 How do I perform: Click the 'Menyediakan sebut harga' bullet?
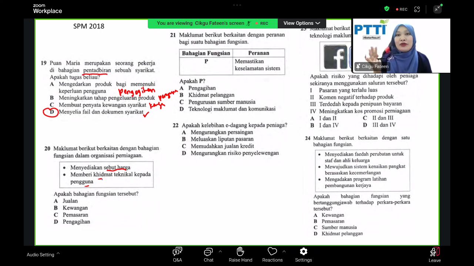(100, 168)
